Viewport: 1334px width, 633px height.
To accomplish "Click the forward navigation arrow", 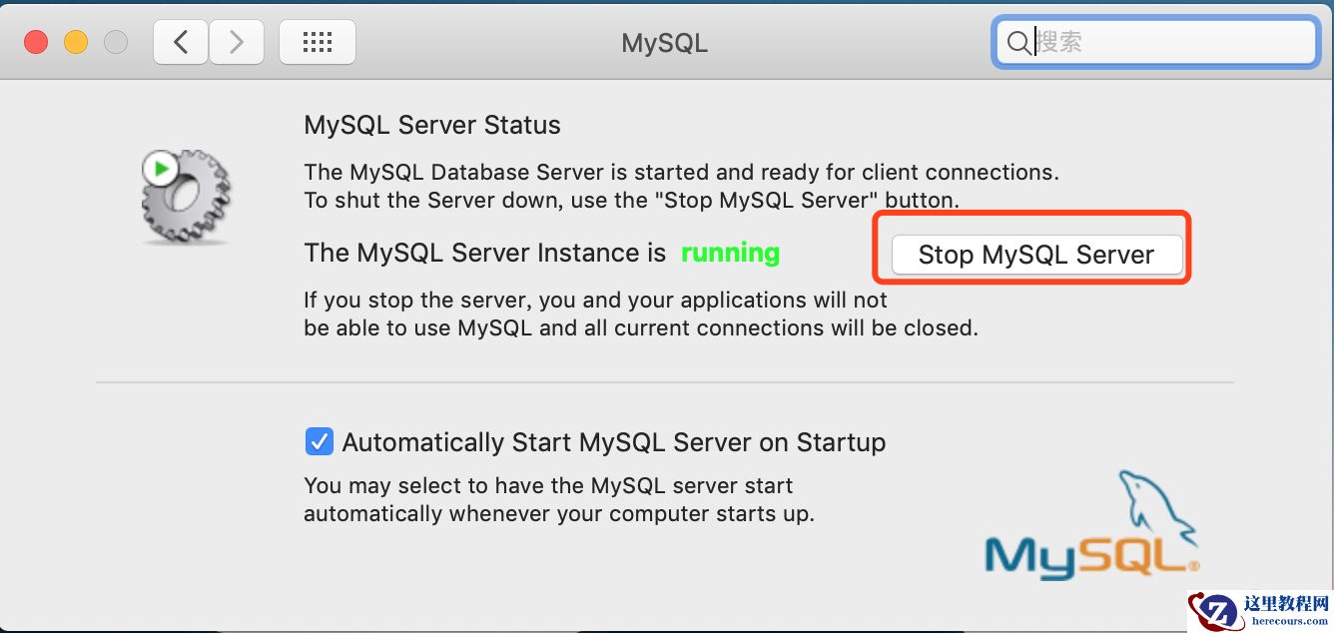I will (237, 42).
